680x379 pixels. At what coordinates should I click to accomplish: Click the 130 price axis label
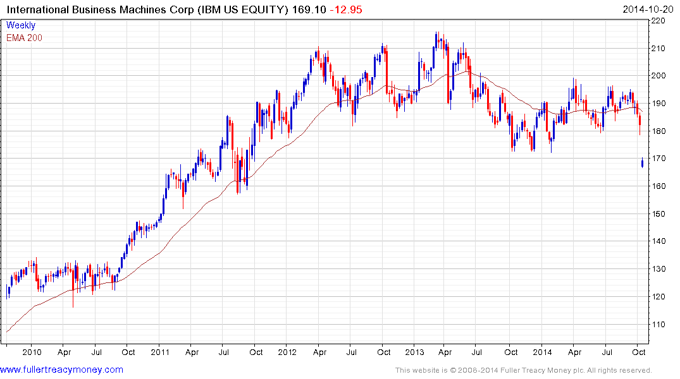pyautogui.click(x=658, y=269)
